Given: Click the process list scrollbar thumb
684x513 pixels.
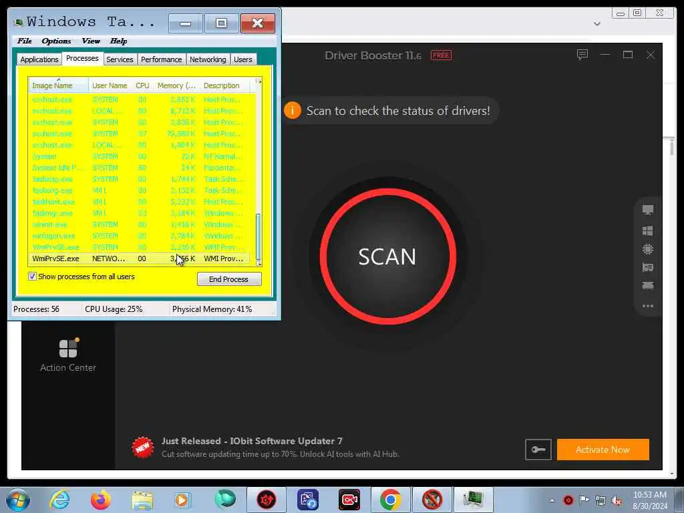Looking at the screenshot, I should coord(259,236).
